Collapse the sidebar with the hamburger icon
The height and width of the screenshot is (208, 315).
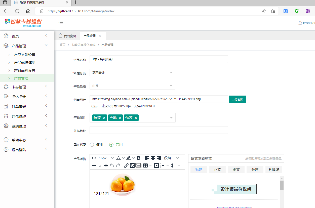[x=61, y=22]
